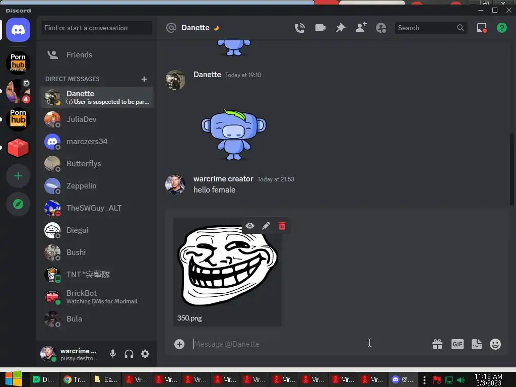
Task: Open Discord help
Action: point(501,28)
